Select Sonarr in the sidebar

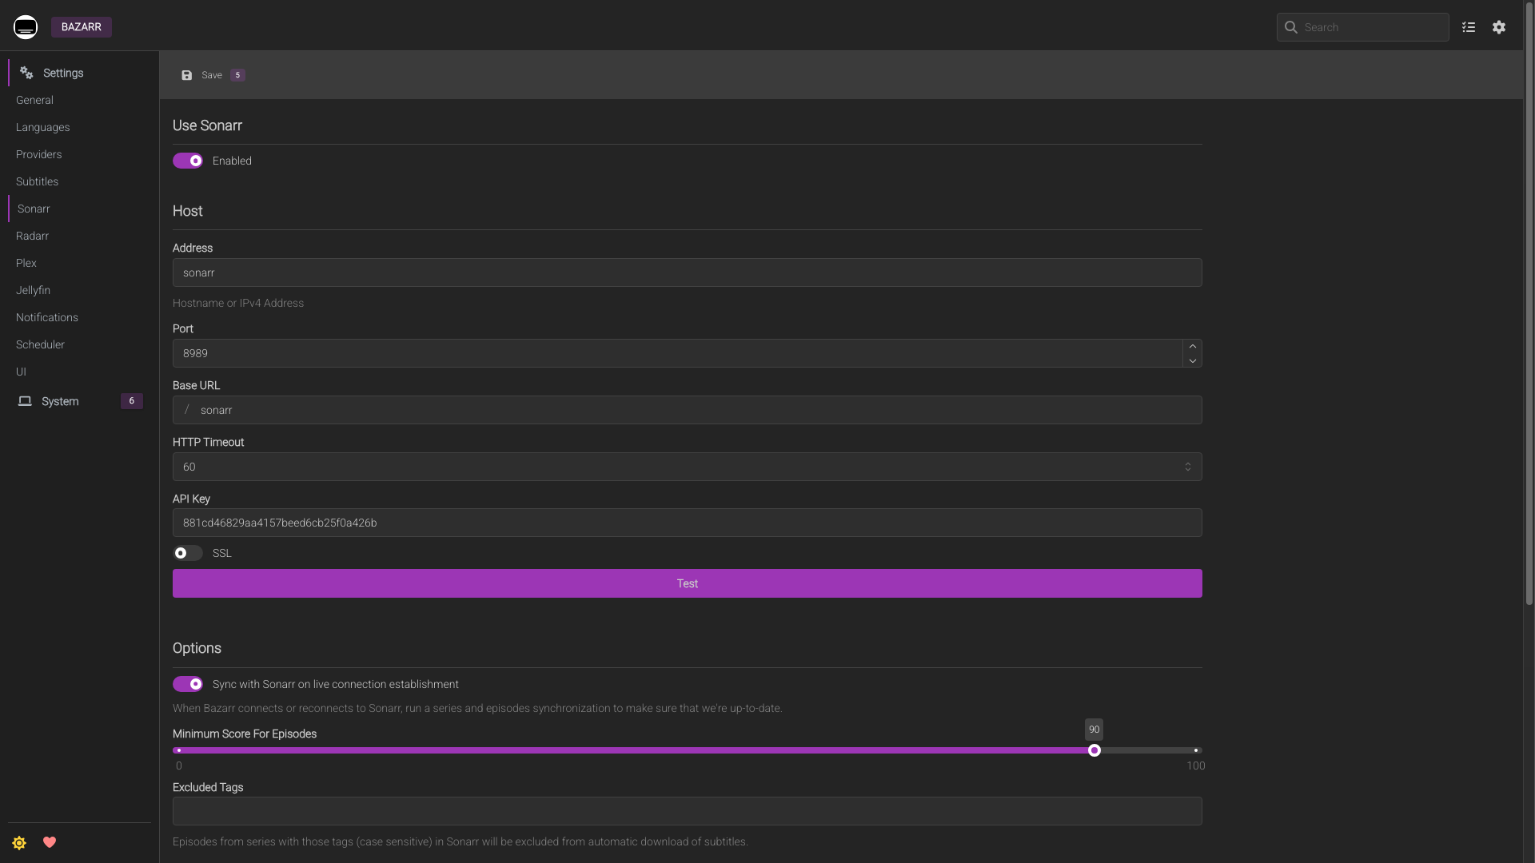click(x=34, y=209)
